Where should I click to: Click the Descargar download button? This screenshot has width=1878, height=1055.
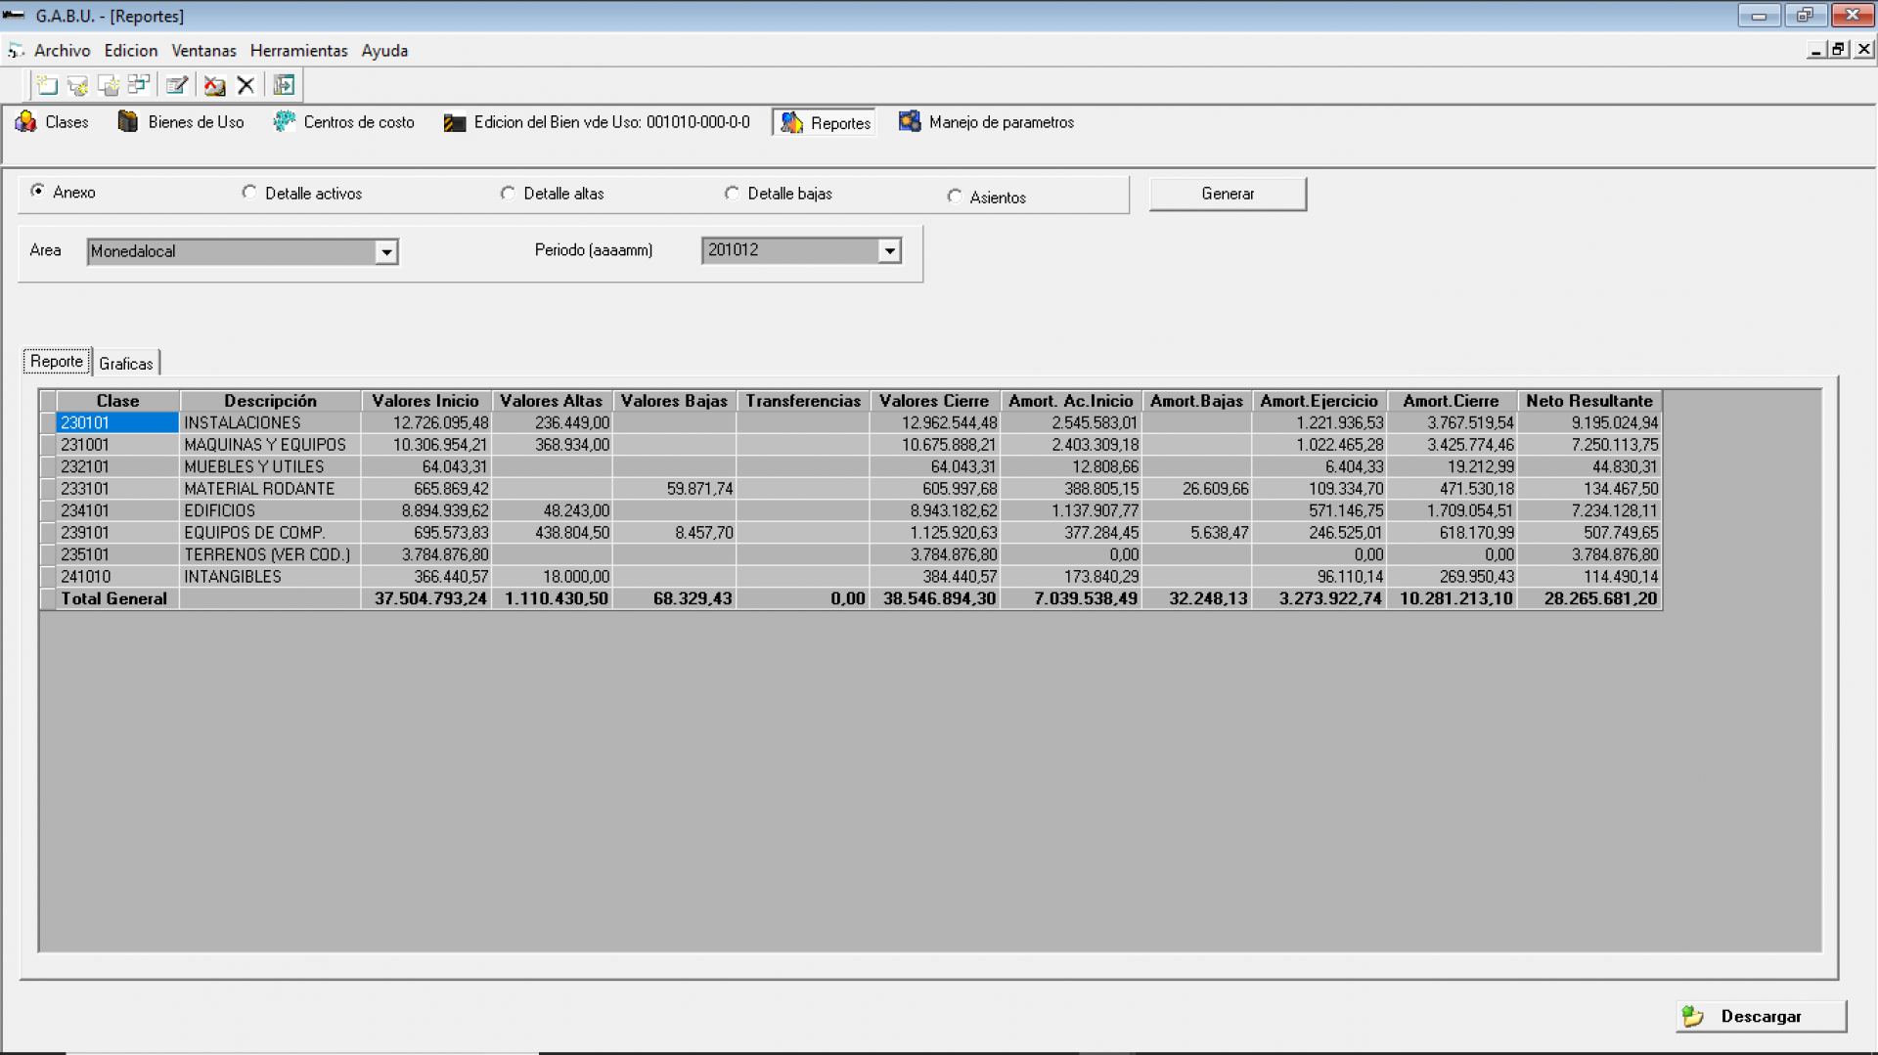pyautogui.click(x=1761, y=1016)
